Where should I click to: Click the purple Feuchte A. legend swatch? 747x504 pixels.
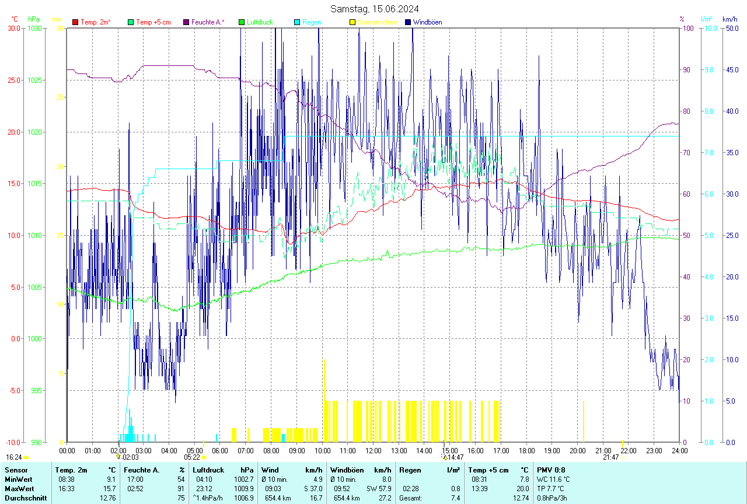(186, 22)
